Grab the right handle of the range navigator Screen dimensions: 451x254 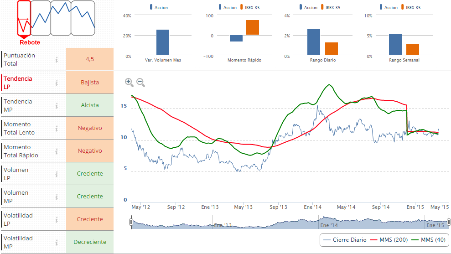[x=449, y=223]
